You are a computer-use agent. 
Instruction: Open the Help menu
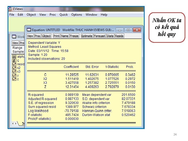point(104,15)
